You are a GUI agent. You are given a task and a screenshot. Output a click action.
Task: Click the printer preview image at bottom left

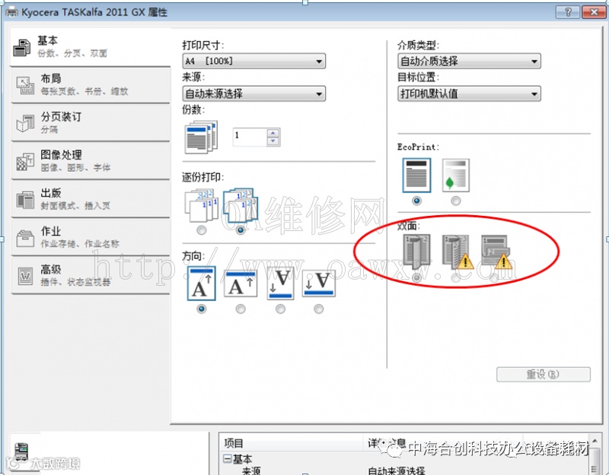(x=22, y=454)
